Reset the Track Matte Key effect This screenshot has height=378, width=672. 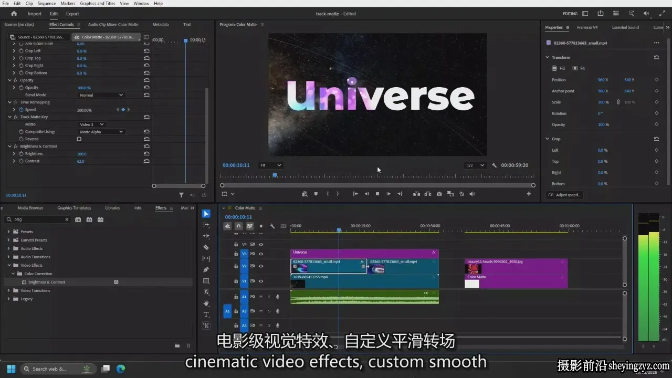[146, 117]
